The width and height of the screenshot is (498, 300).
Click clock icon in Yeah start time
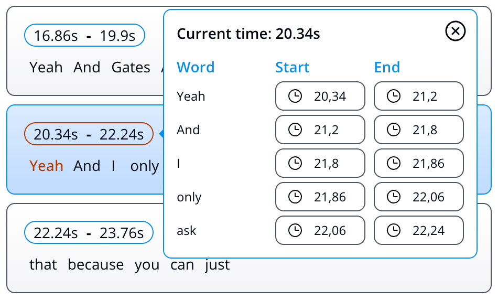coord(296,97)
